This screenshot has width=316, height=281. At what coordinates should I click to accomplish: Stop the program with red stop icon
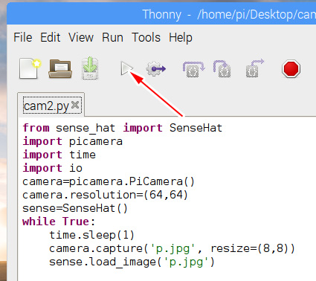291,68
